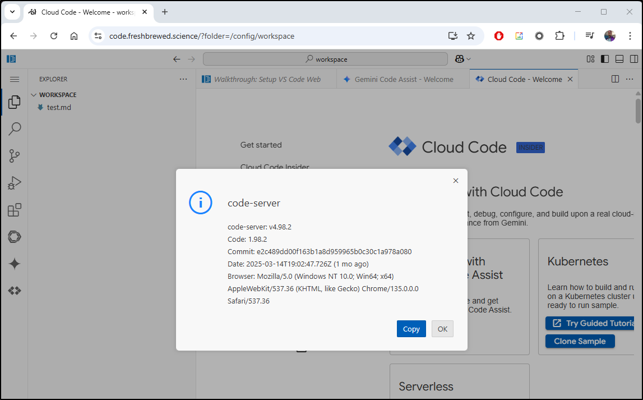The image size is (643, 400).
Task: Open the Run and Debug view
Action: (x=15, y=183)
